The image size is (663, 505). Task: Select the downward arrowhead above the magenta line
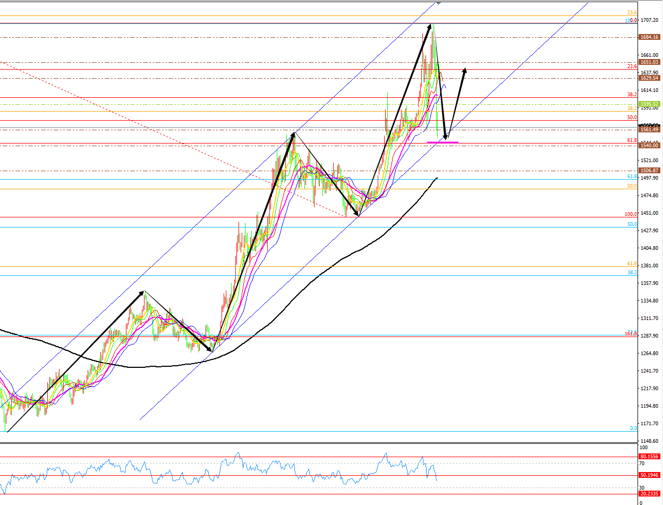[445, 138]
